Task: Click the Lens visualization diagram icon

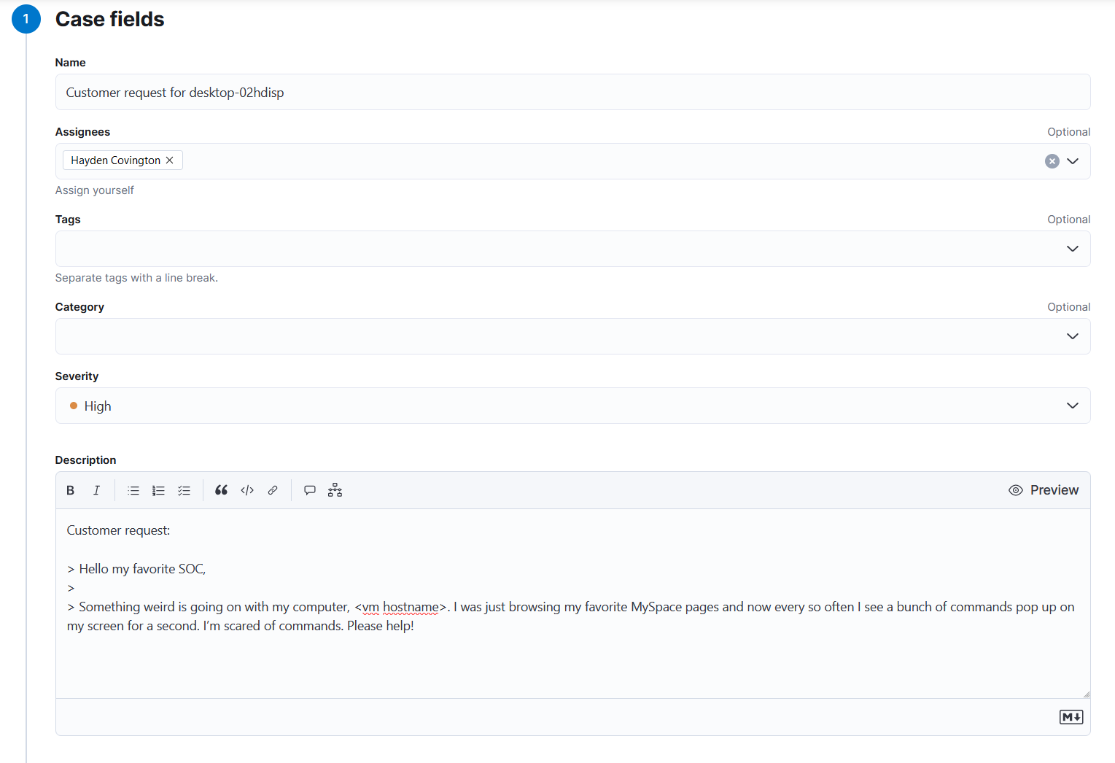Action: pos(335,490)
